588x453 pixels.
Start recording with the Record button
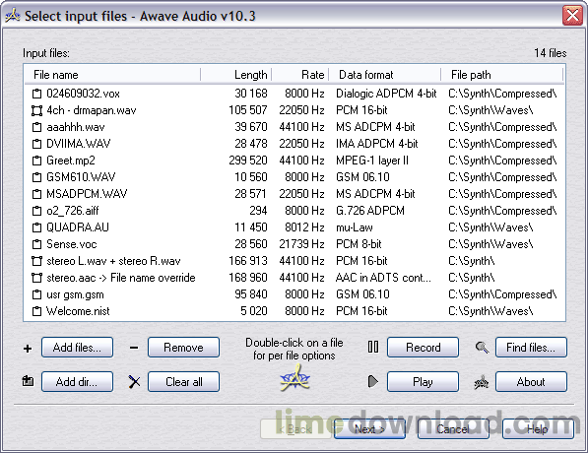pyautogui.click(x=423, y=348)
